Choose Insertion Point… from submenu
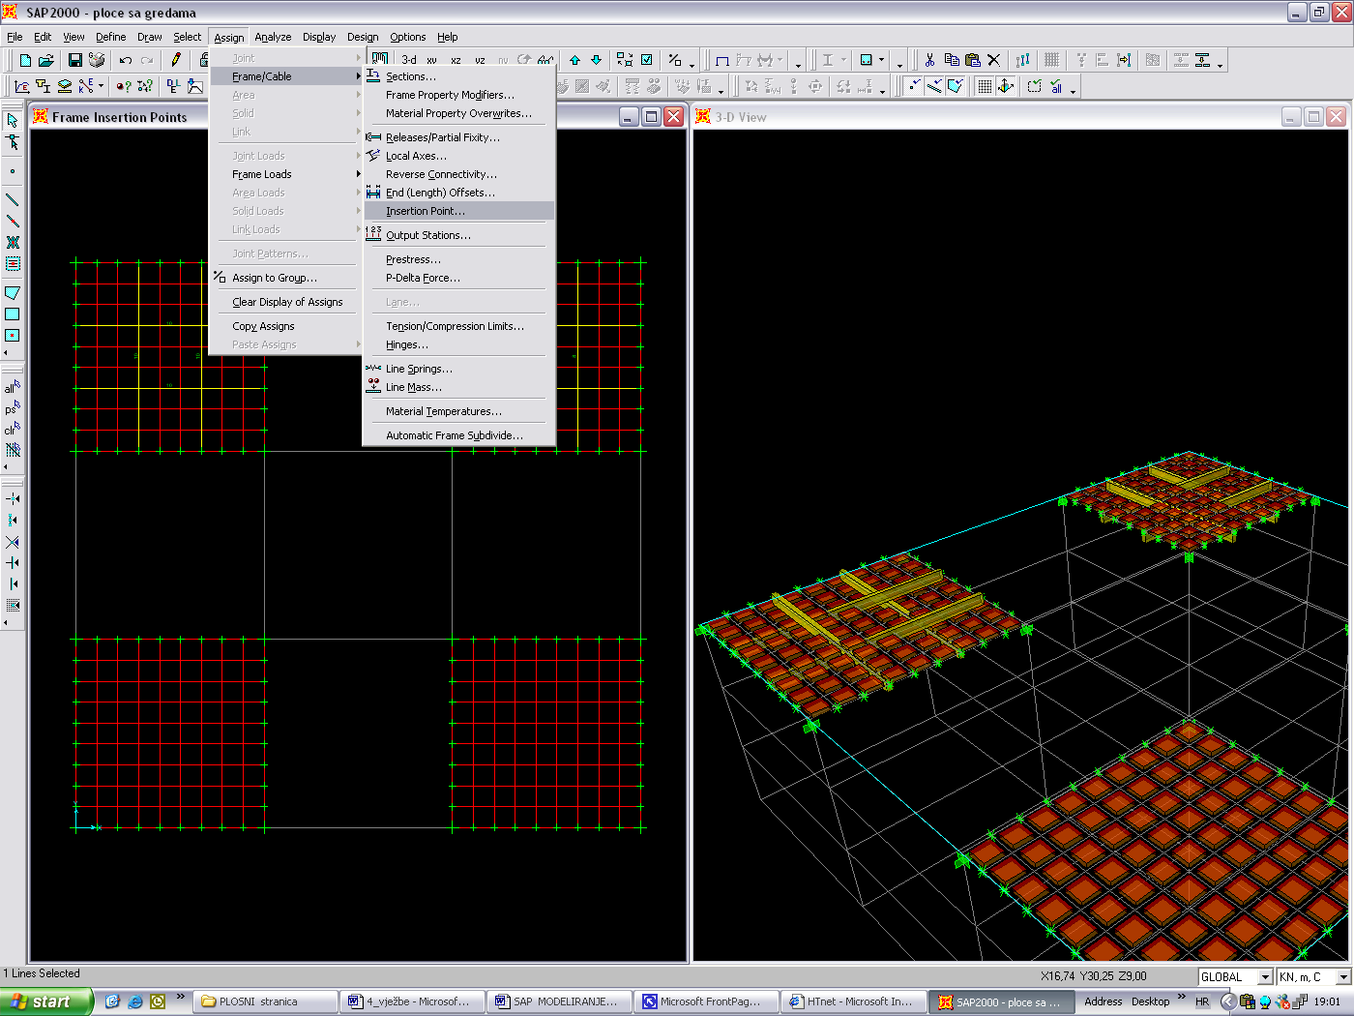Screen dimensions: 1354x1016 pos(458,211)
